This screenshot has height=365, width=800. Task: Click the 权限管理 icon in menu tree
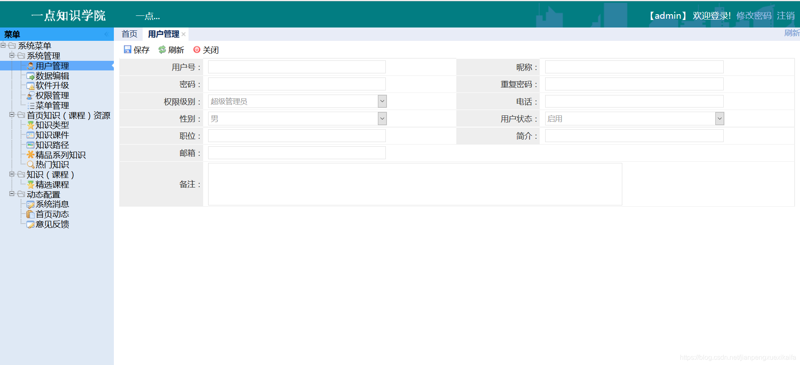pos(30,95)
